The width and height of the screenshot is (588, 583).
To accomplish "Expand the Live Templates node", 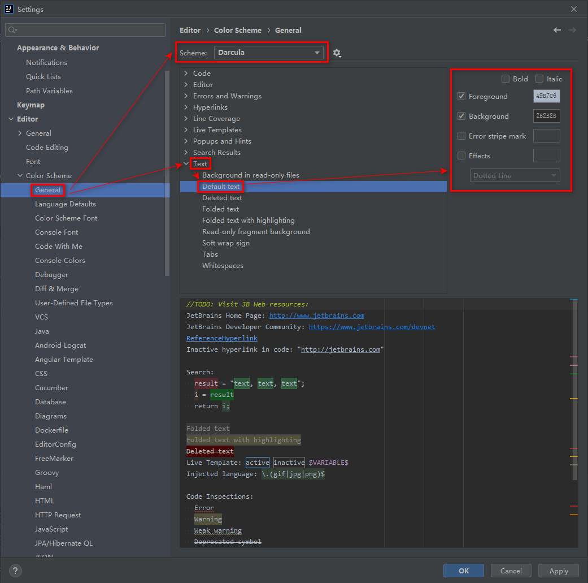I will coord(186,129).
